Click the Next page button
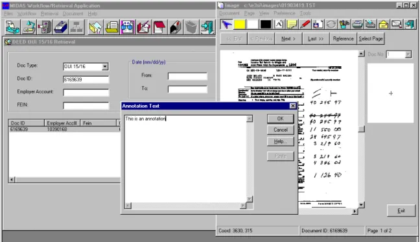Image resolution: width=420 pixels, height=242 pixels. click(288, 38)
